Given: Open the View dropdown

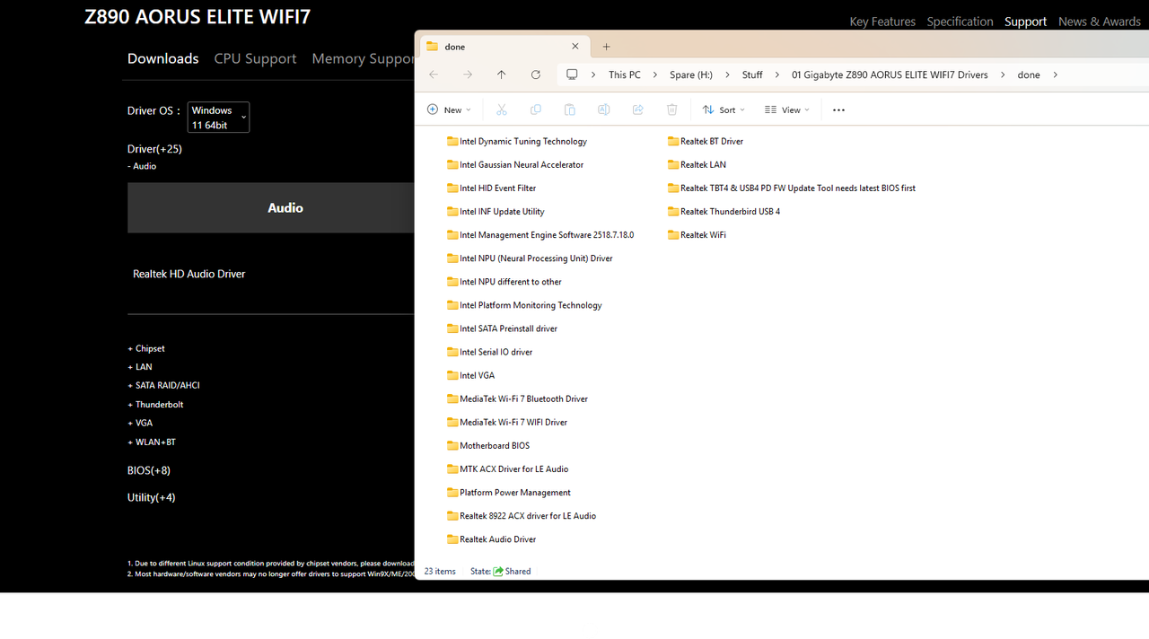Looking at the screenshot, I should coord(787,109).
